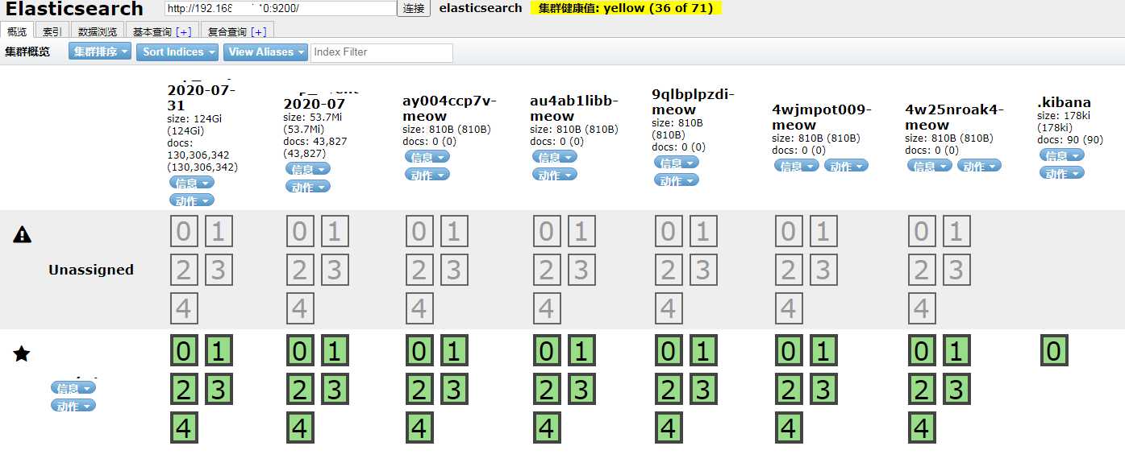Select unassigned shard 0 of 9qlbplpzdi-meow
The image size is (1125, 475).
pos(668,232)
